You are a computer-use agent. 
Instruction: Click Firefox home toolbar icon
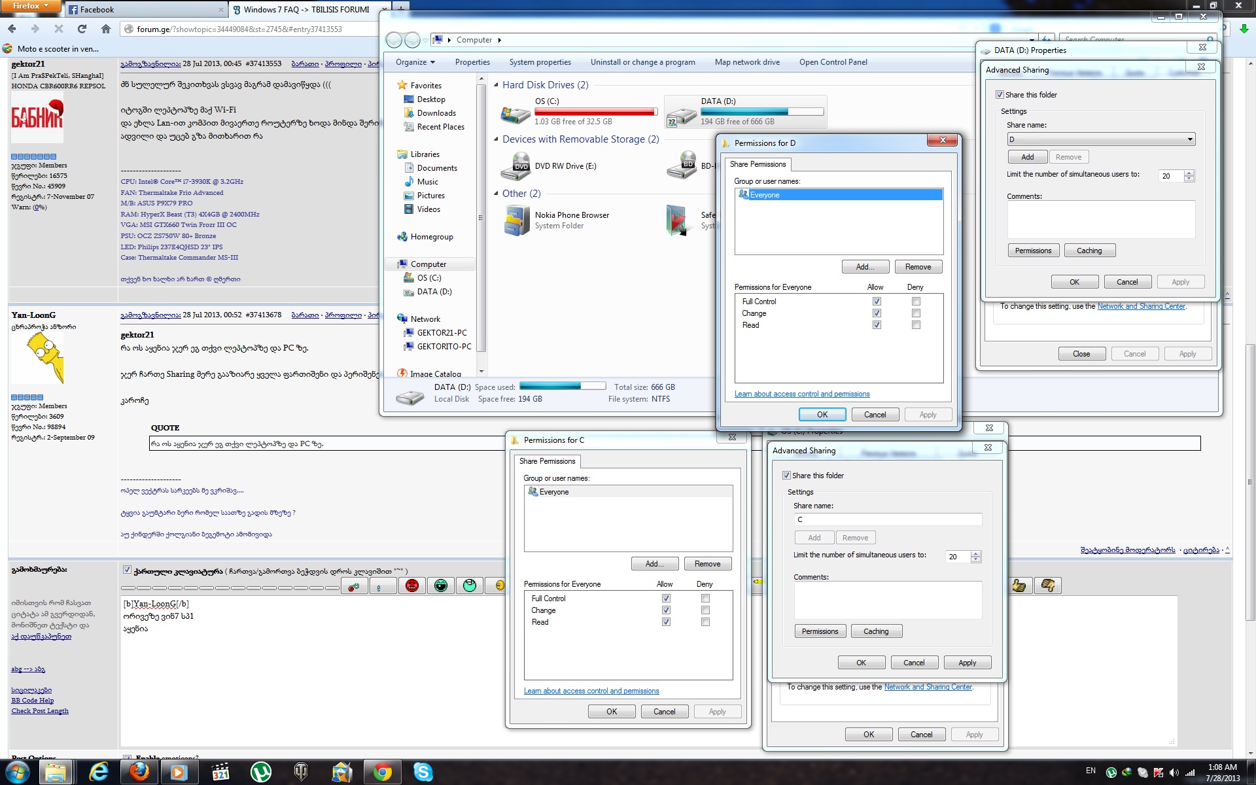point(105,29)
